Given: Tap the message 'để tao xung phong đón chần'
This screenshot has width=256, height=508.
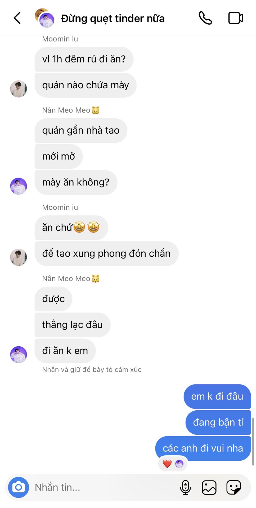Looking at the screenshot, I should click(x=106, y=253).
